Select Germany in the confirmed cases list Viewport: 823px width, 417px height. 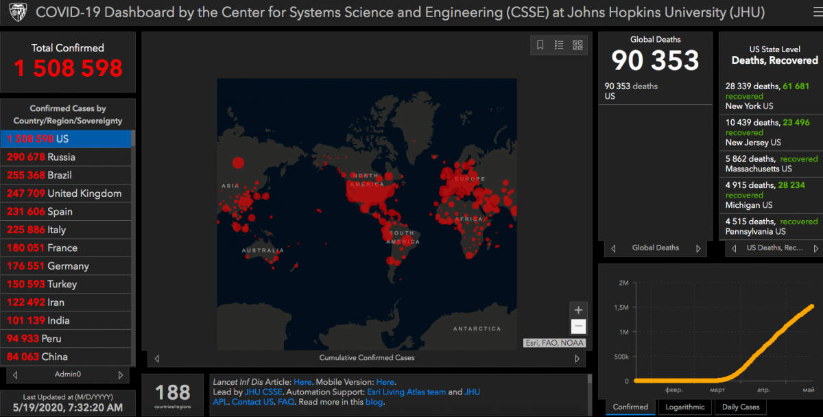coord(66,266)
